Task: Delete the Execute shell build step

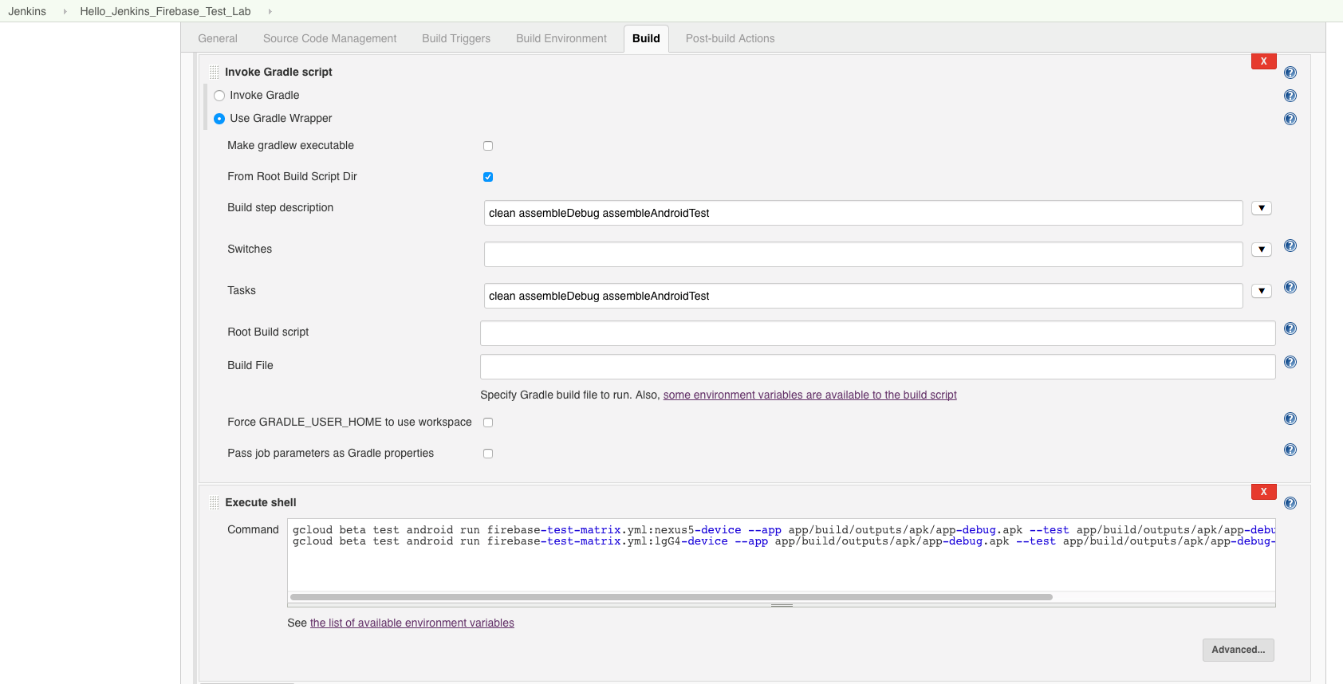Action: [1264, 492]
